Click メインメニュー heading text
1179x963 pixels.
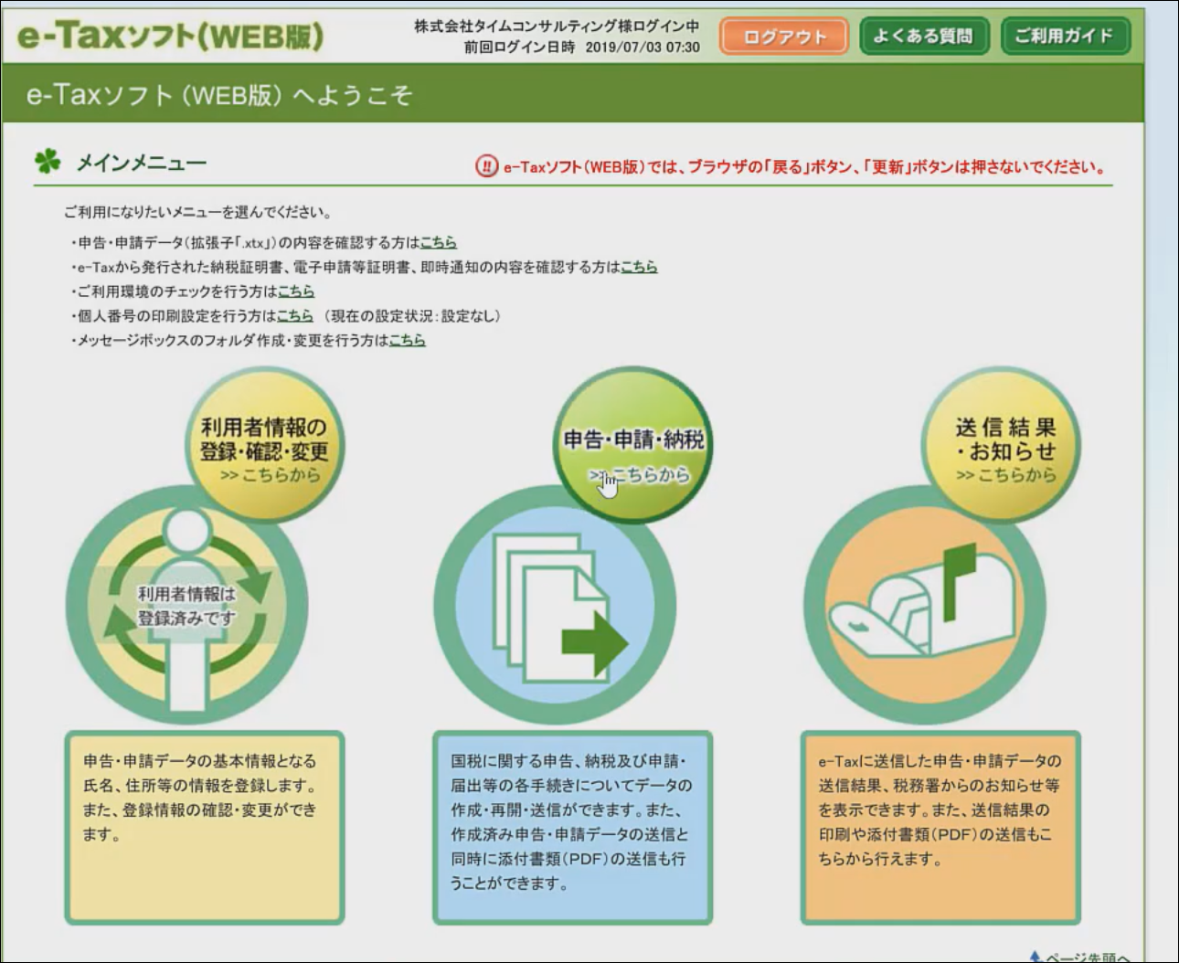(142, 163)
